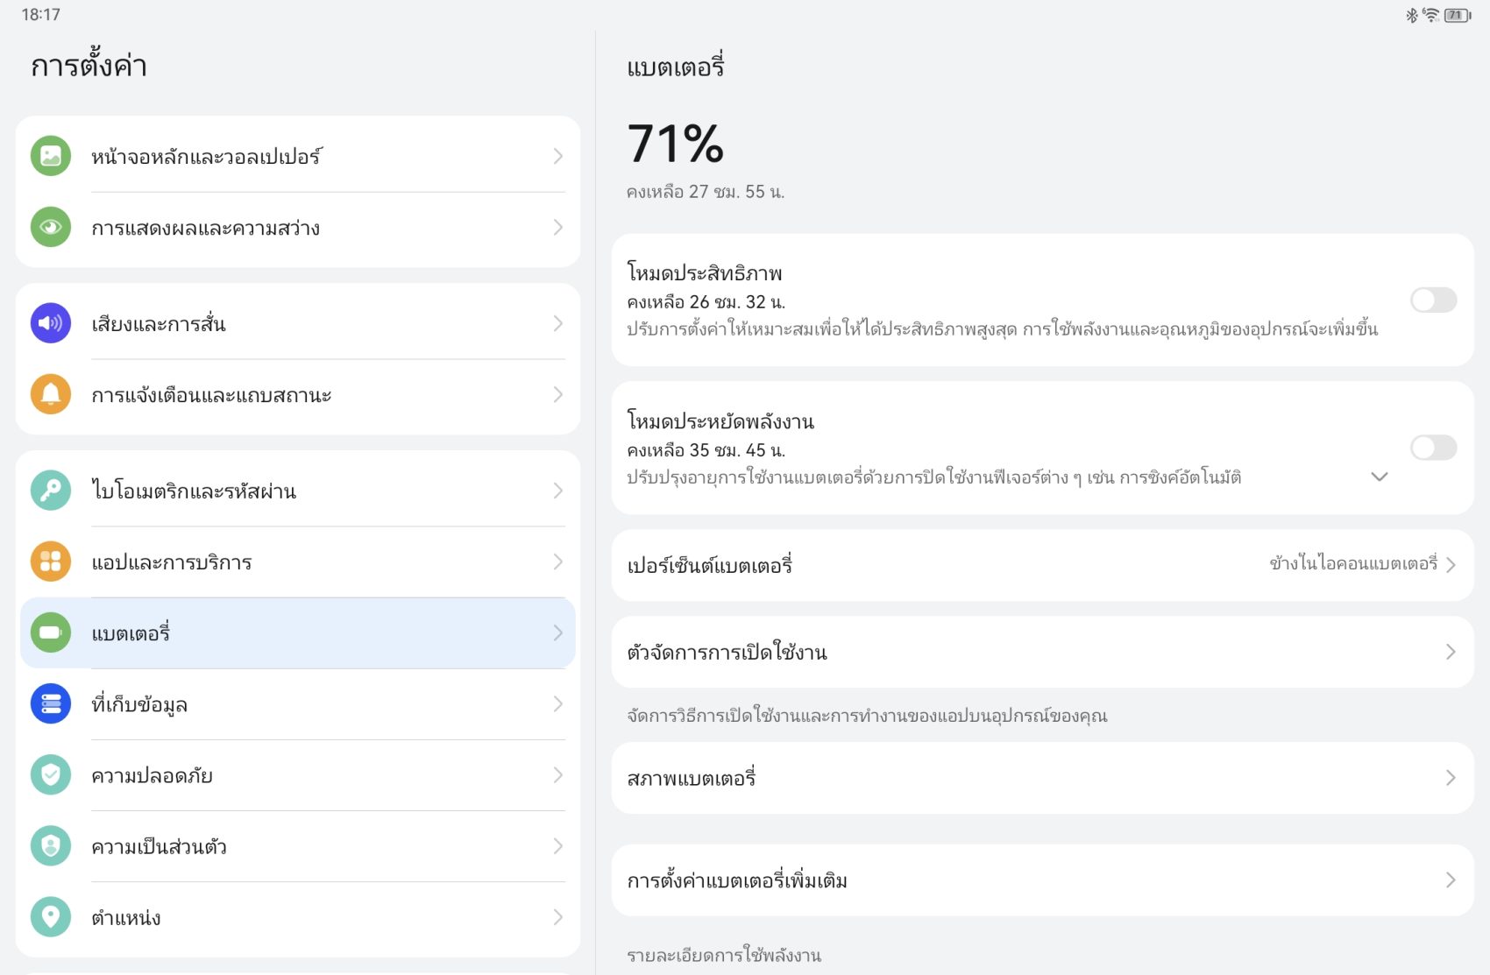1490x975 pixels.
Task: Click the รายละเอียดการใช้พลังงาน heading
Action: click(724, 955)
